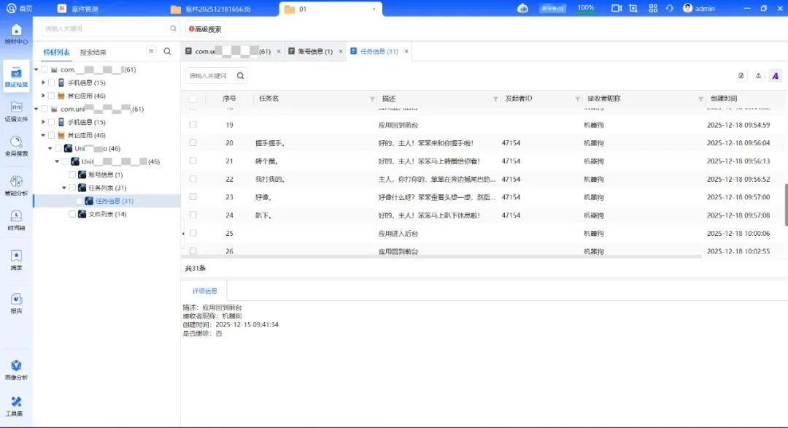The height and width of the screenshot is (428, 788).
Task: Open the 时间轴 timeline view
Action: point(16,218)
